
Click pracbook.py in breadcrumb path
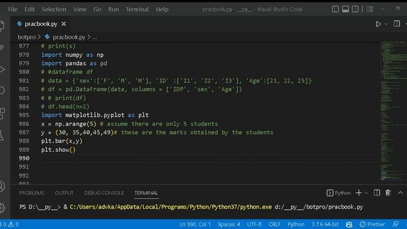(x=69, y=37)
